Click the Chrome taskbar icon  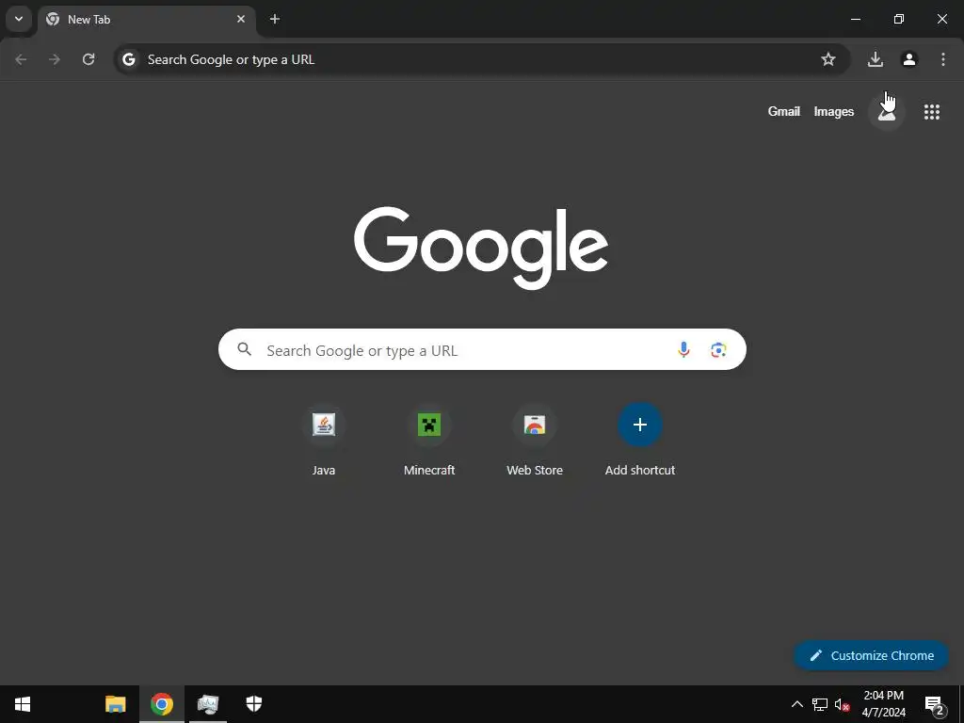162,704
